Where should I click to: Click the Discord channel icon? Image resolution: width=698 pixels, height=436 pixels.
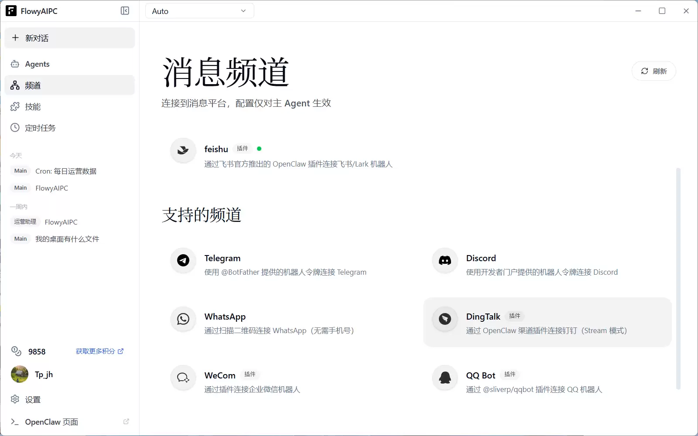pos(445,260)
